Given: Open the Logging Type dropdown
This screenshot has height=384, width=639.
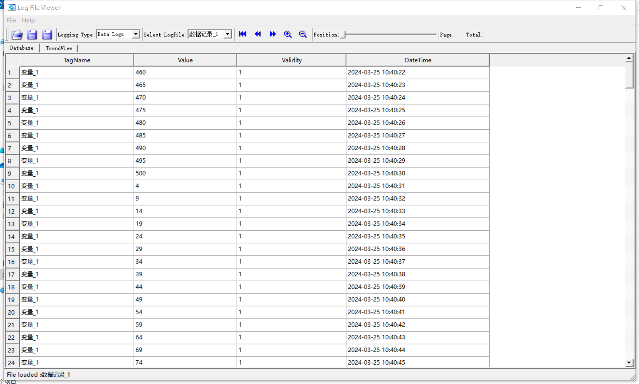Looking at the screenshot, I should coord(136,34).
